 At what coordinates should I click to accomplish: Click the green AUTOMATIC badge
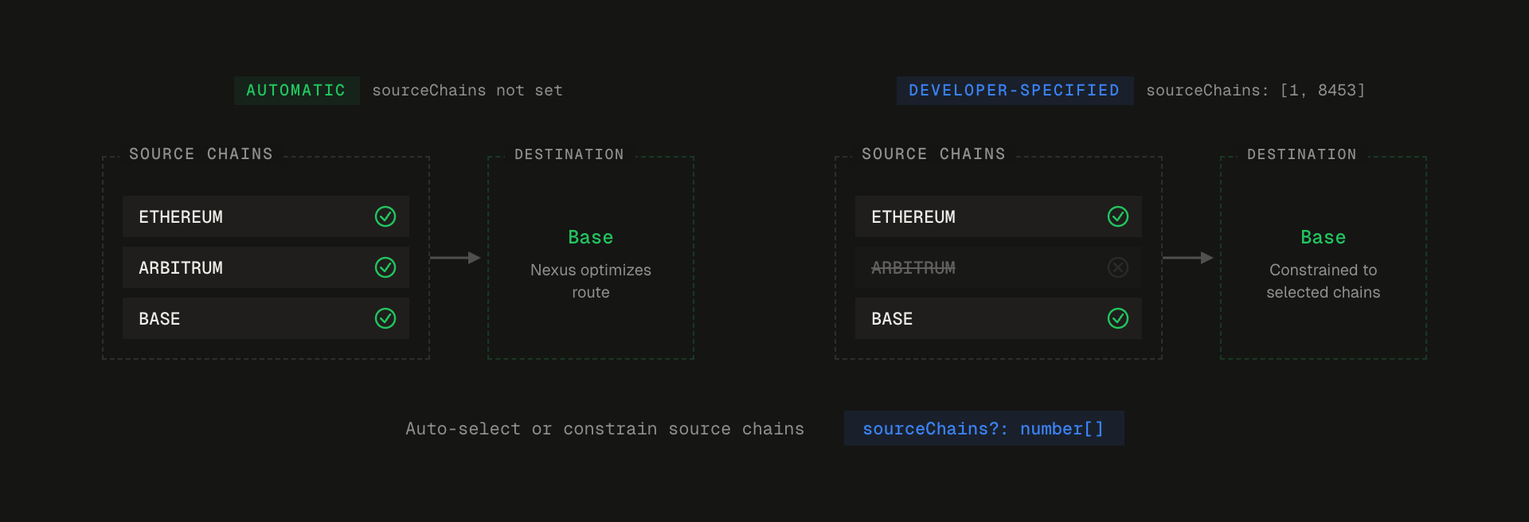[x=296, y=91]
